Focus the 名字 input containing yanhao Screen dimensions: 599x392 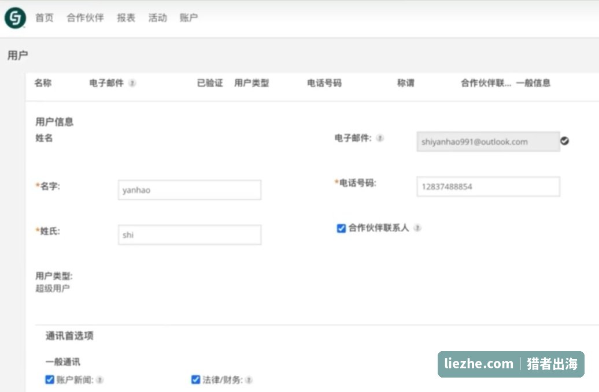[x=190, y=190]
